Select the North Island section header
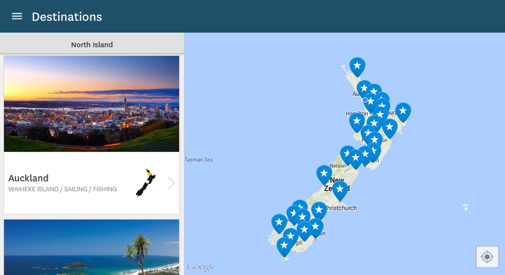 [92, 44]
